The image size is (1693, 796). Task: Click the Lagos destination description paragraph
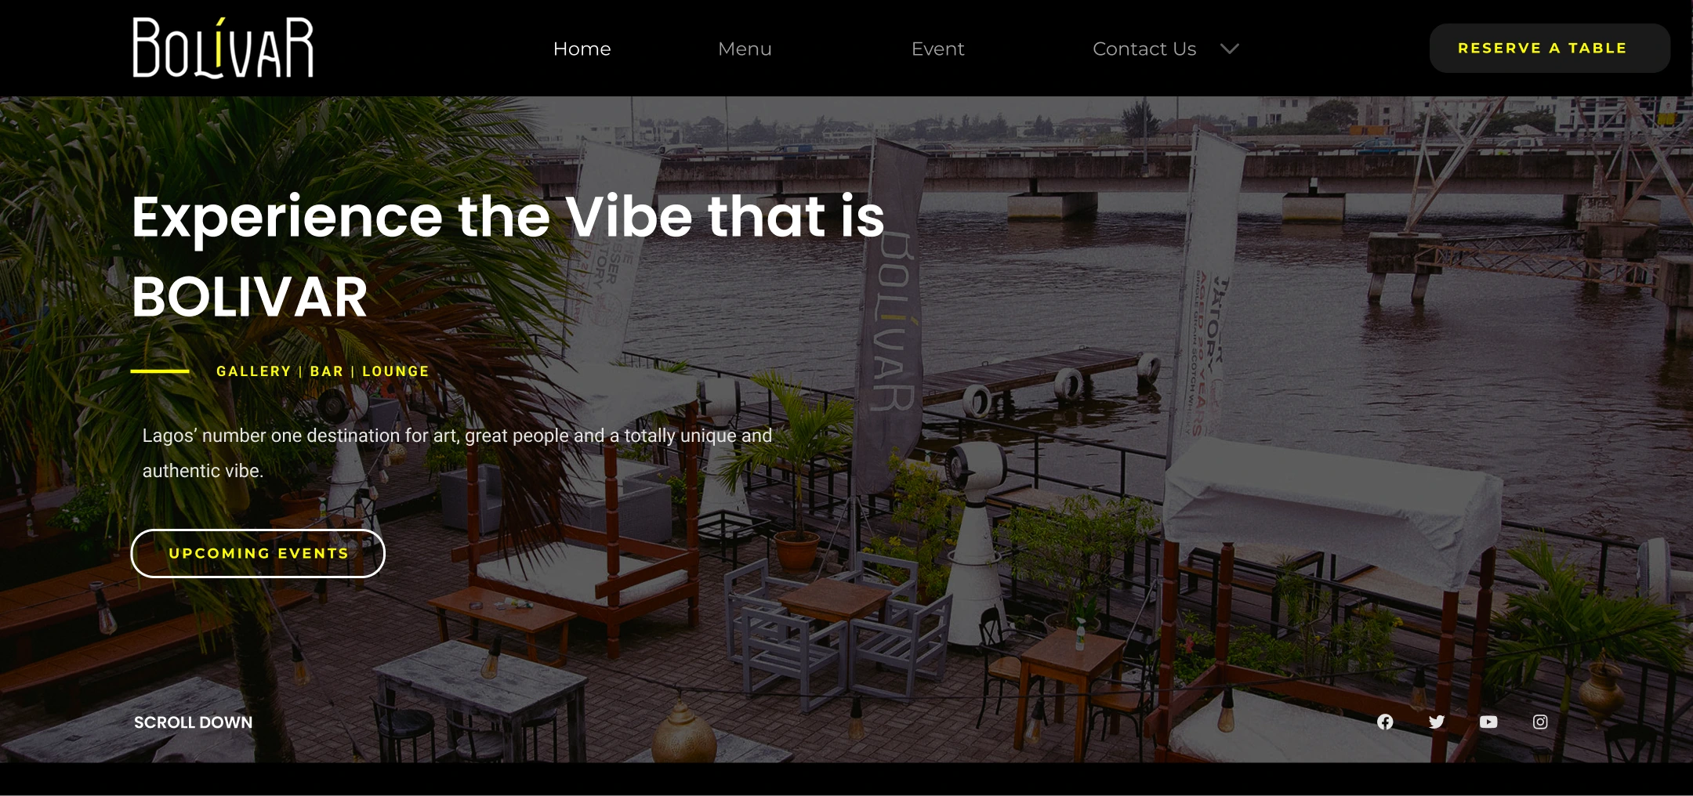coord(457,453)
